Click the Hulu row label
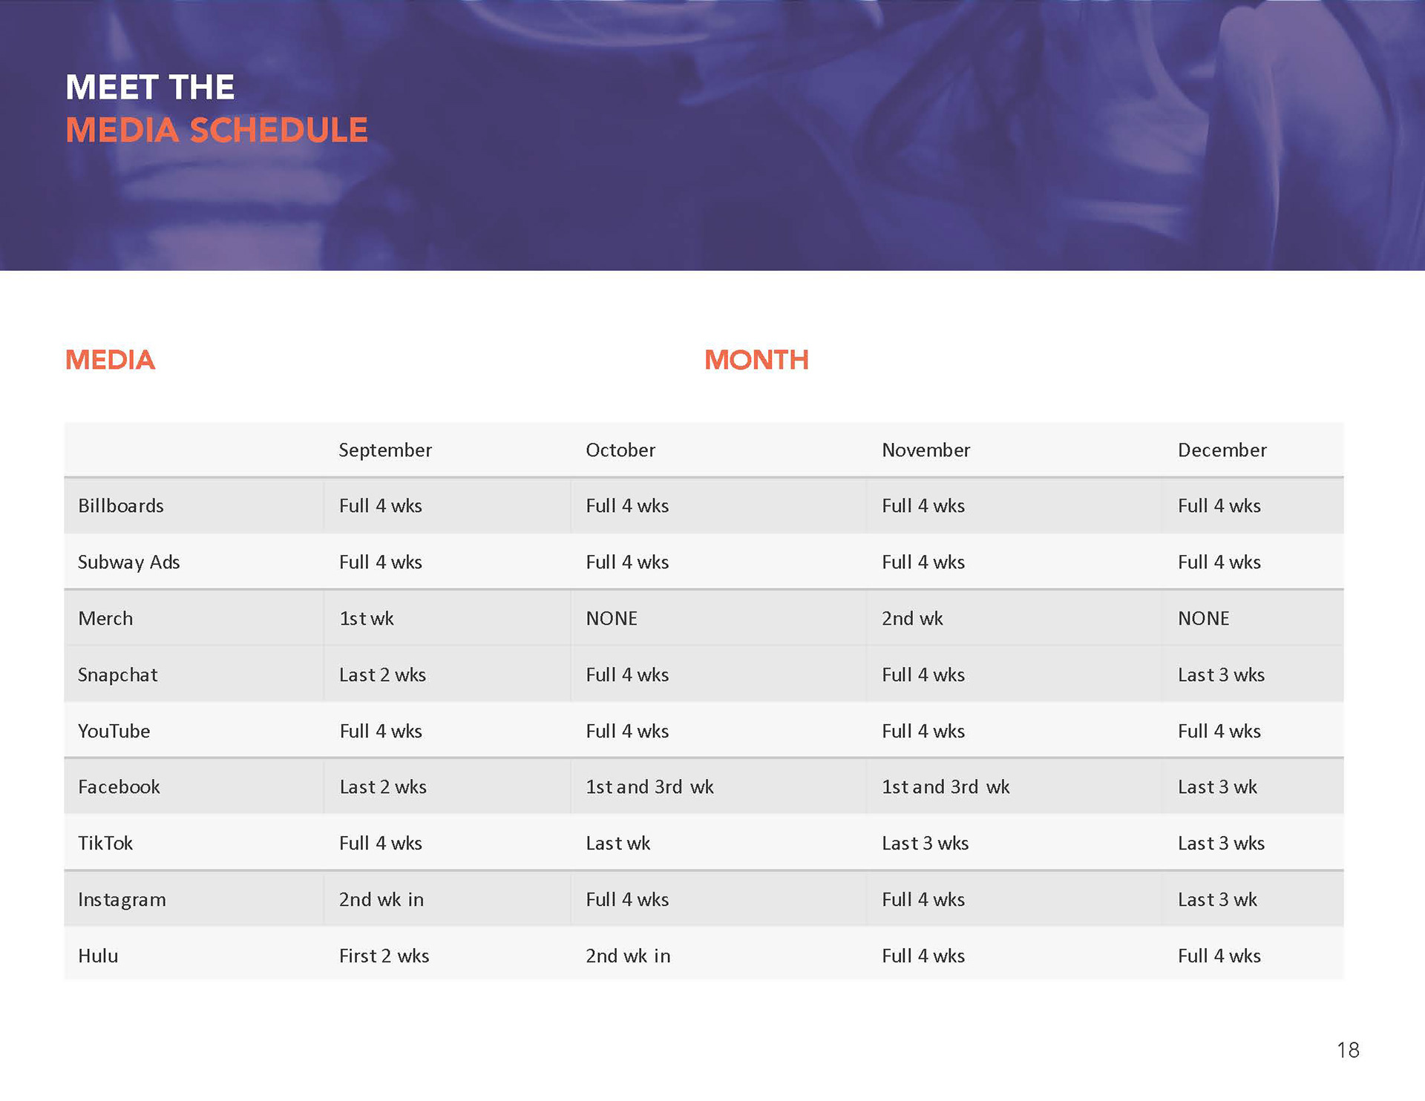The width and height of the screenshot is (1425, 1101). tap(98, 956)
